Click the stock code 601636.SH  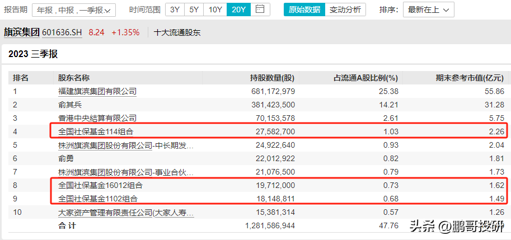click(62, 32)
